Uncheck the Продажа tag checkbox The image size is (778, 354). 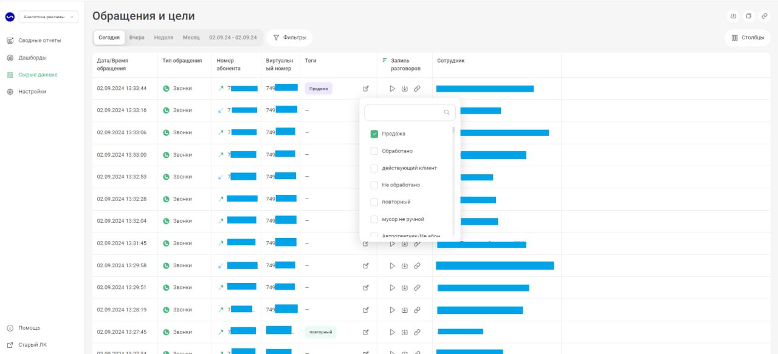374,134
